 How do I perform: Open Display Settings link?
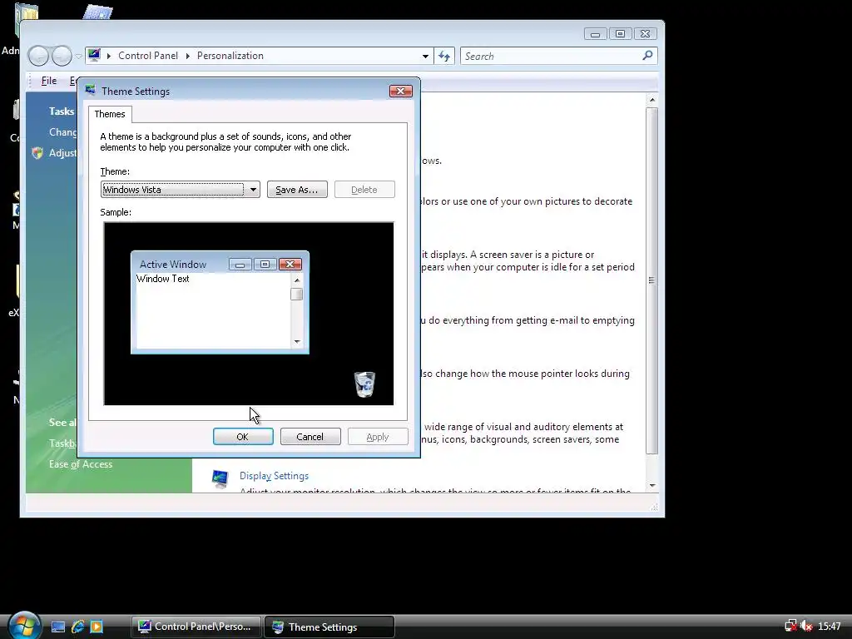(x=274, y=476)
